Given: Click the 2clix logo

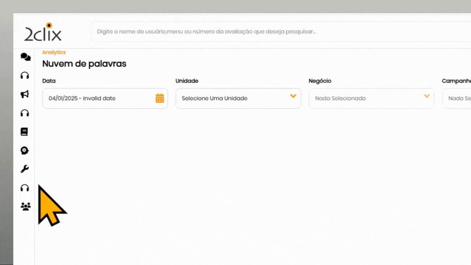Looking at the screenshot, I should click(x=43, y=32).
